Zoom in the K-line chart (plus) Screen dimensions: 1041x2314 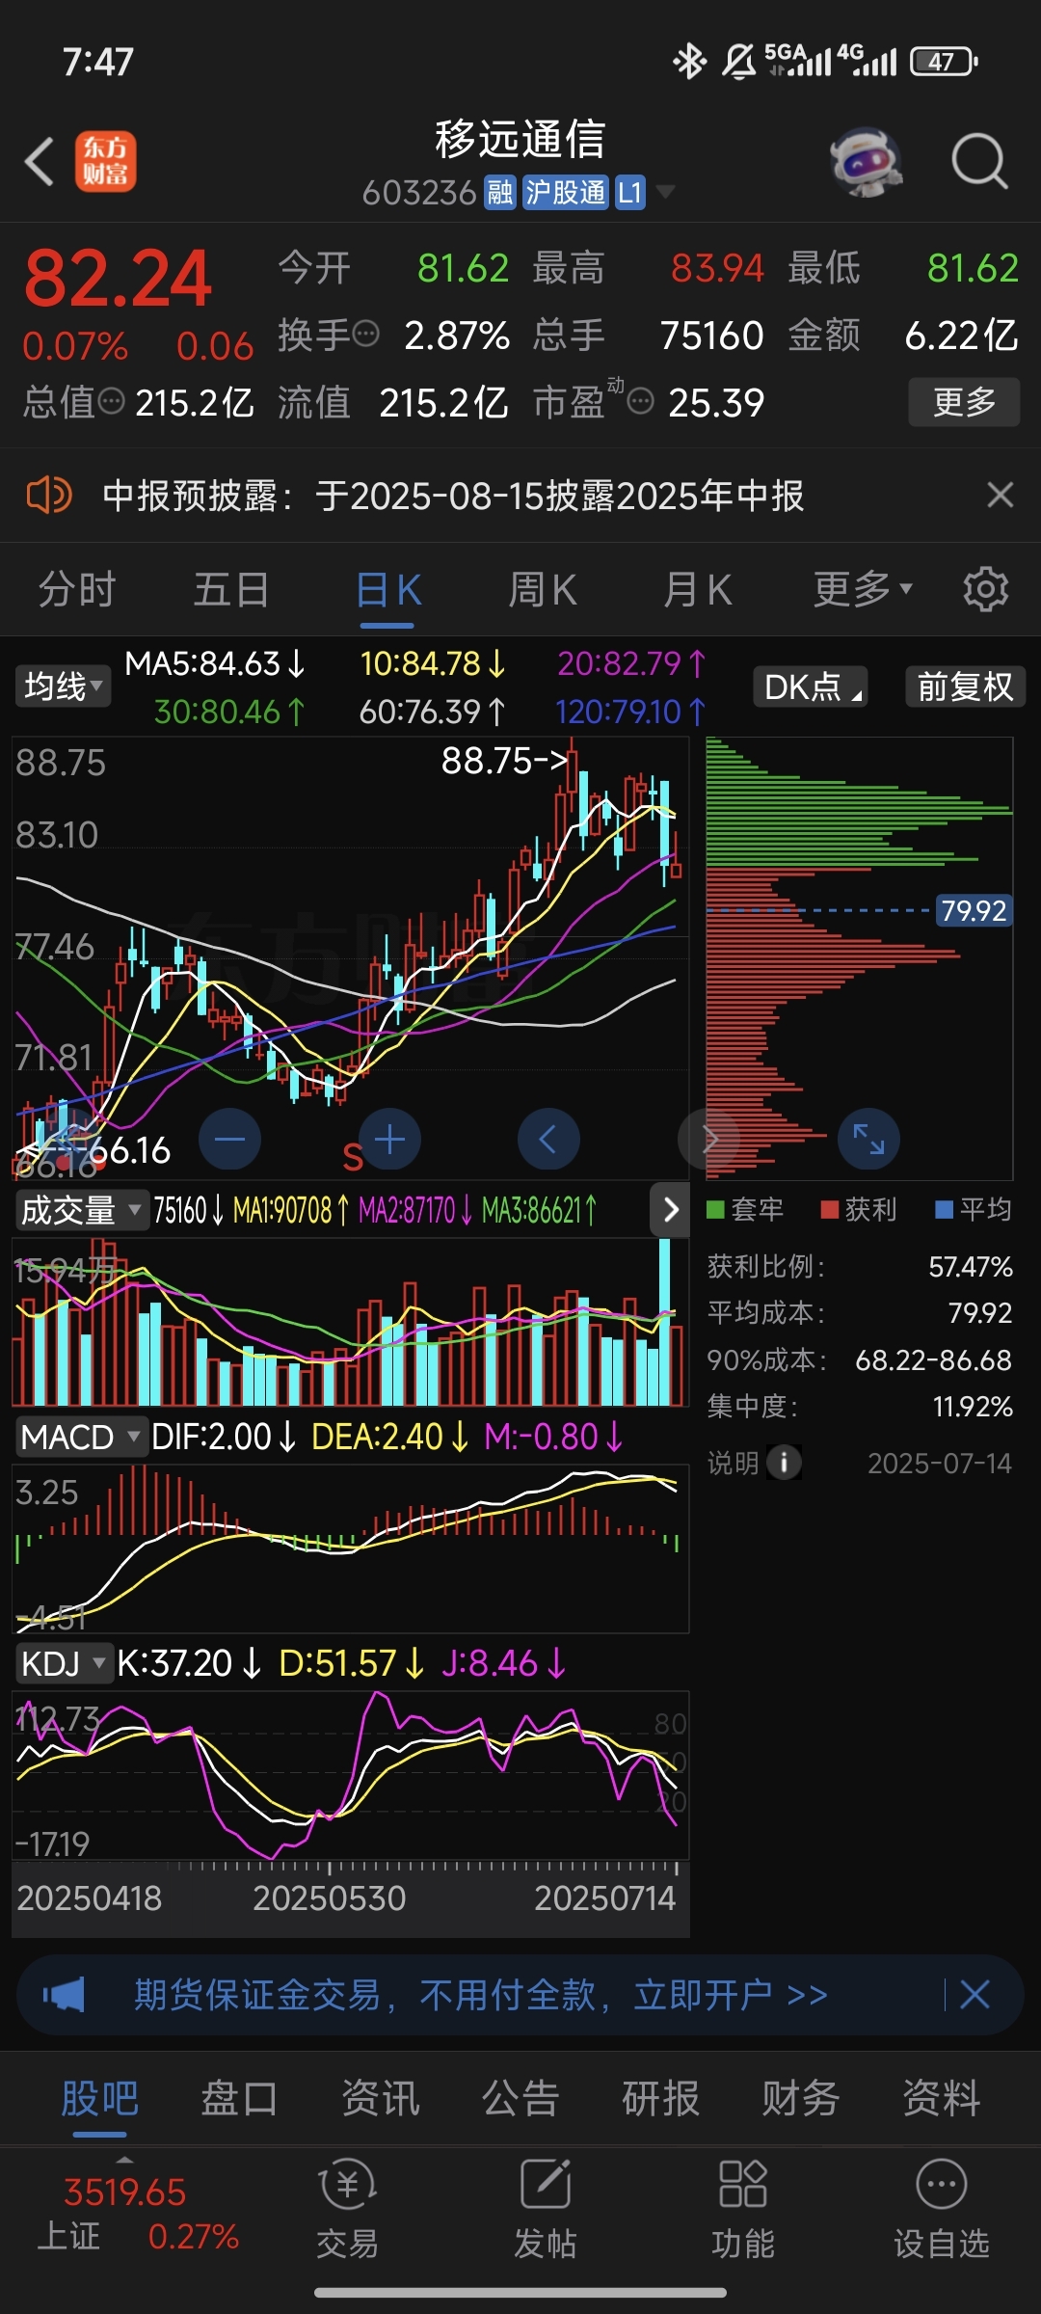click(x=389, y=1140)
